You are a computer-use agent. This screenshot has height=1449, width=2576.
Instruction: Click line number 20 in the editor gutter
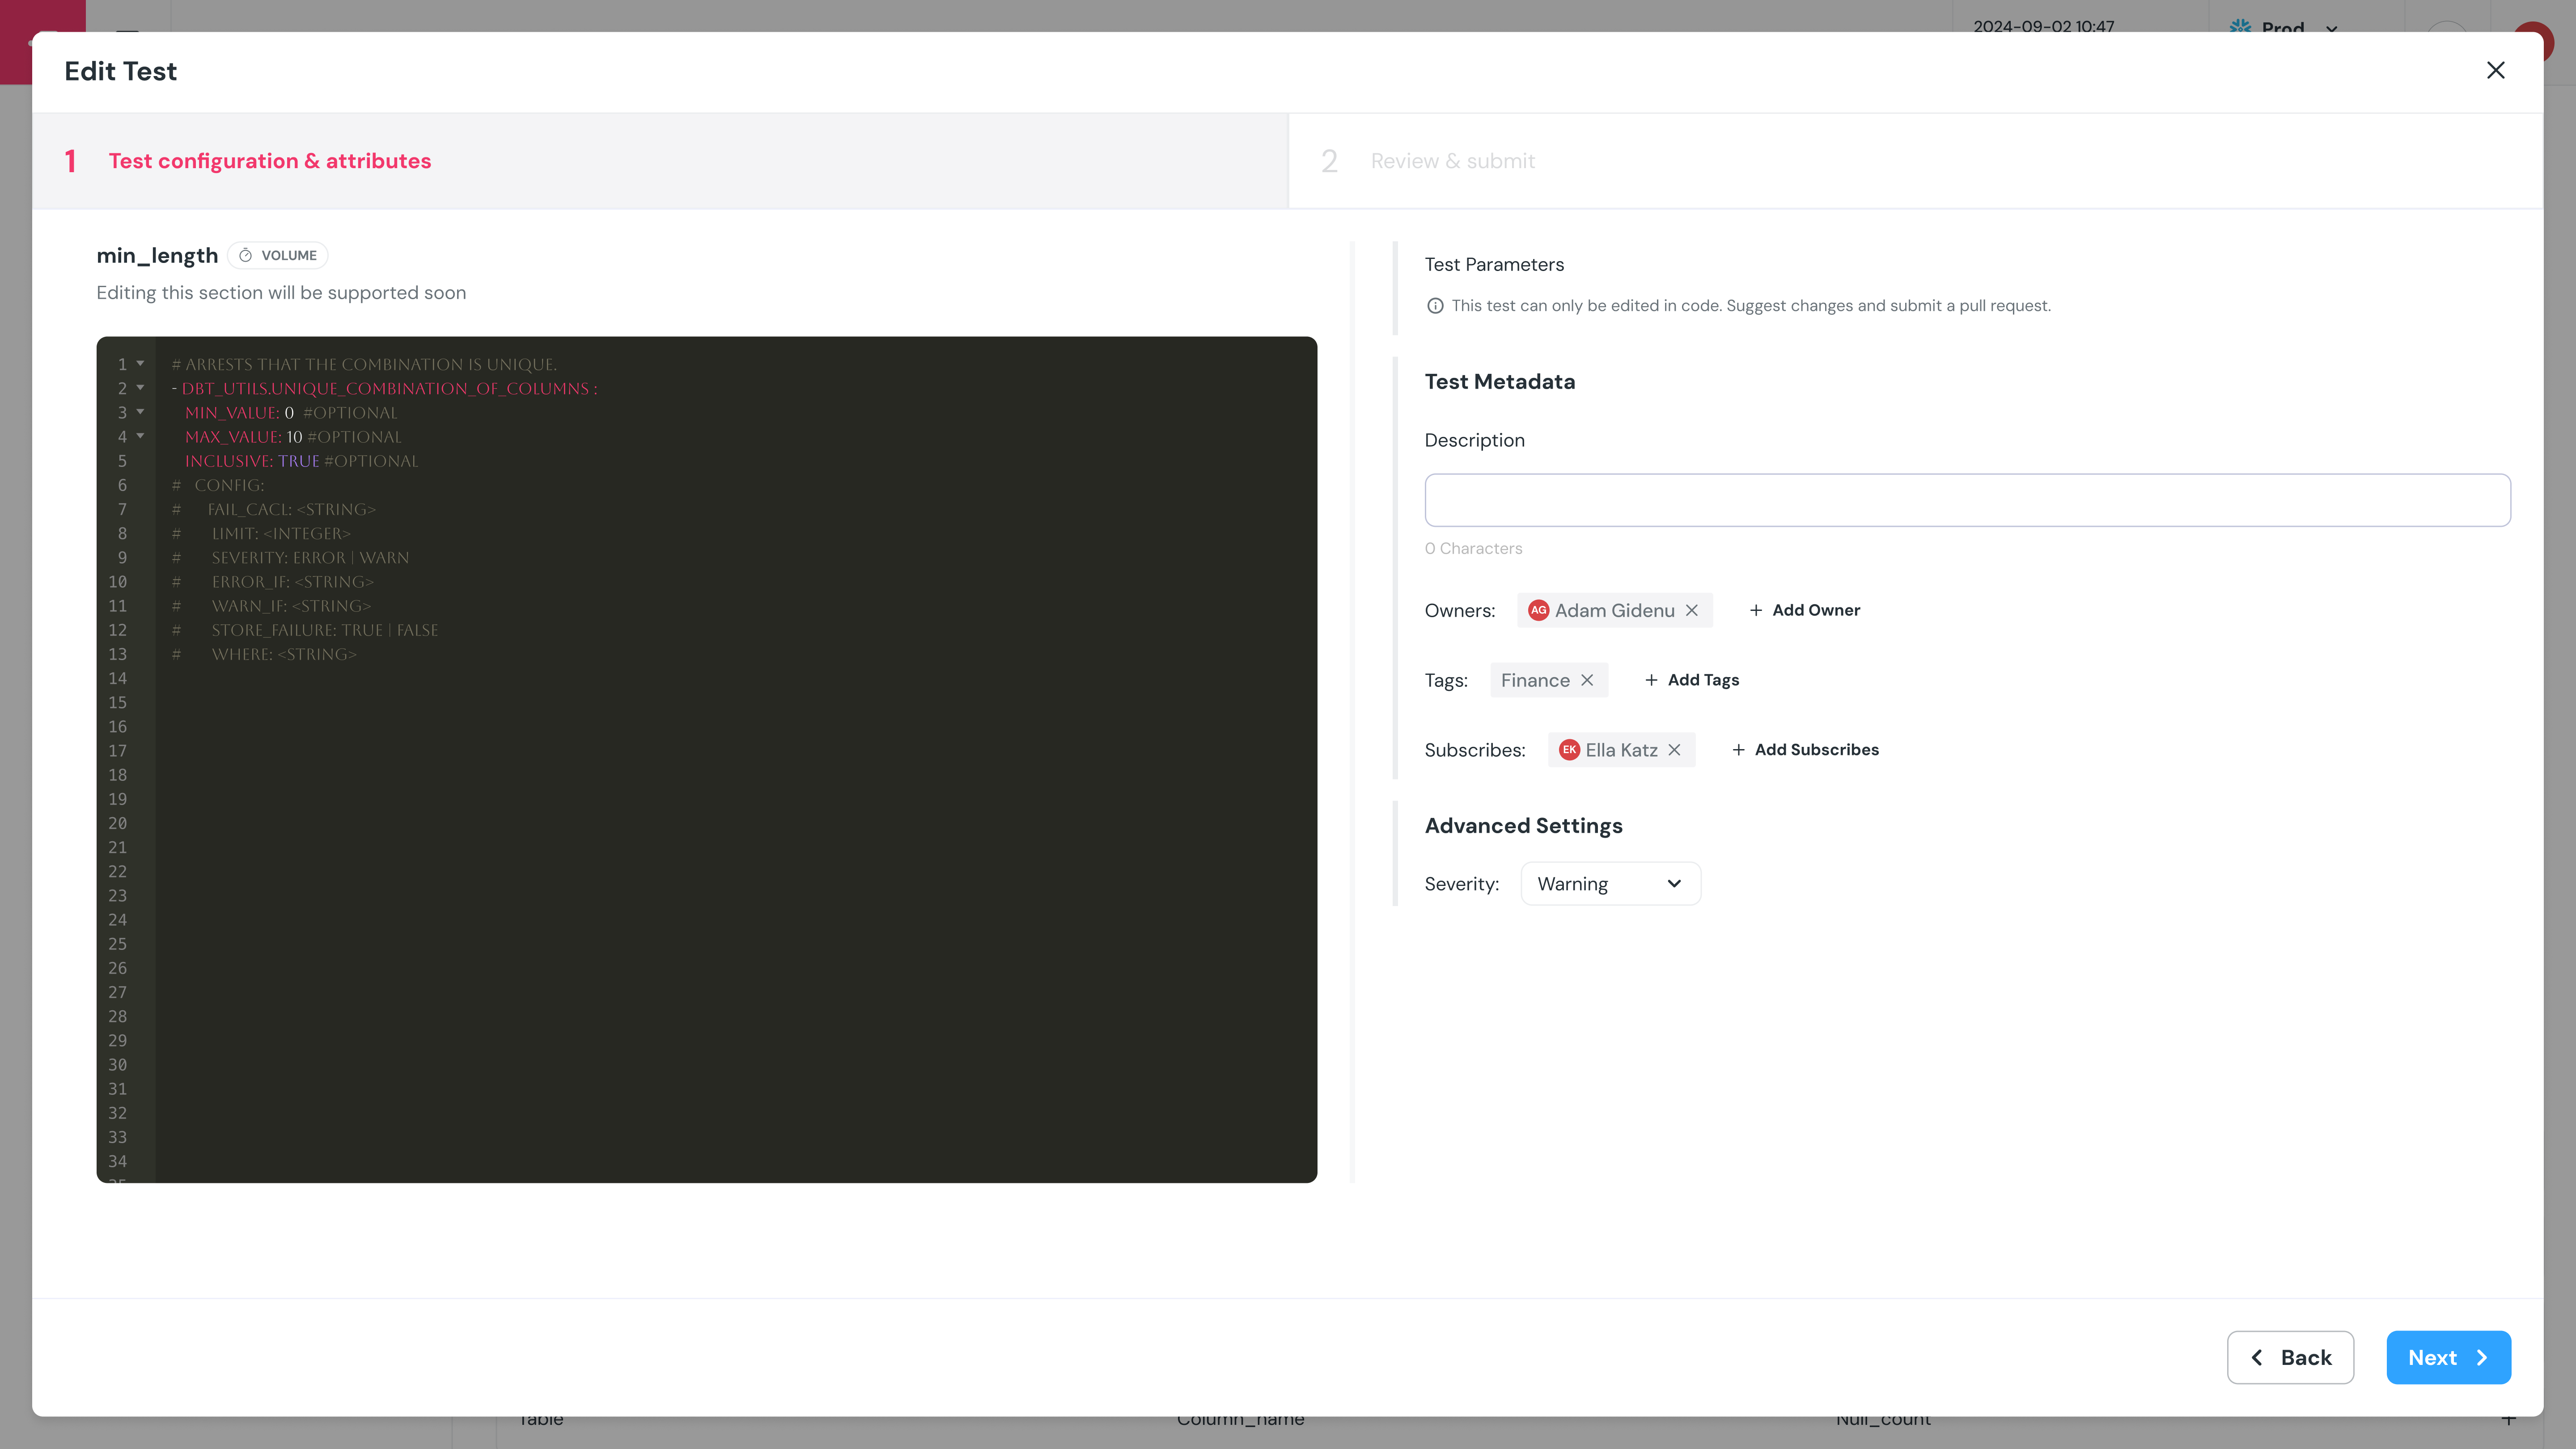click(x=117, y=823)
